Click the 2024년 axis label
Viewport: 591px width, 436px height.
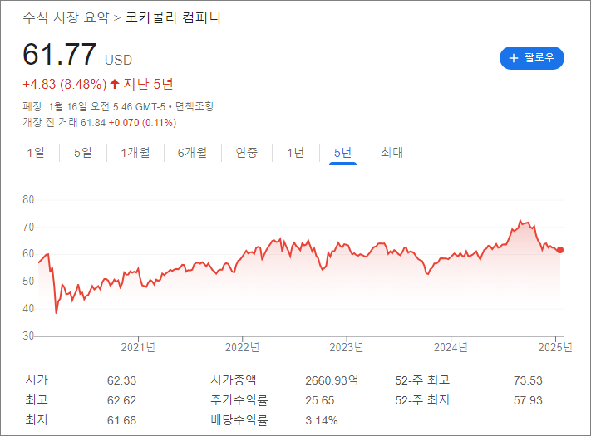(451, 347)
